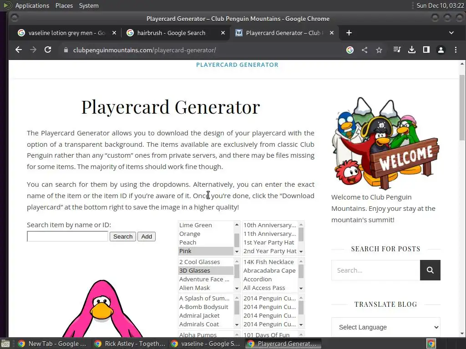The height and width of the screenshot is (349, 466).
Task: Select Accordion item
Action: tap(270, 279)
